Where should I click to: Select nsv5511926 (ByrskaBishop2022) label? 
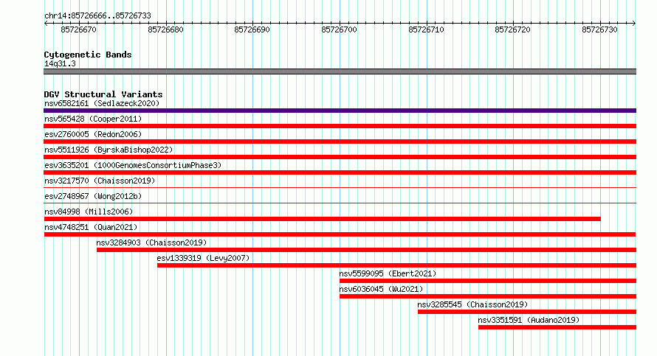click(109, 150)
